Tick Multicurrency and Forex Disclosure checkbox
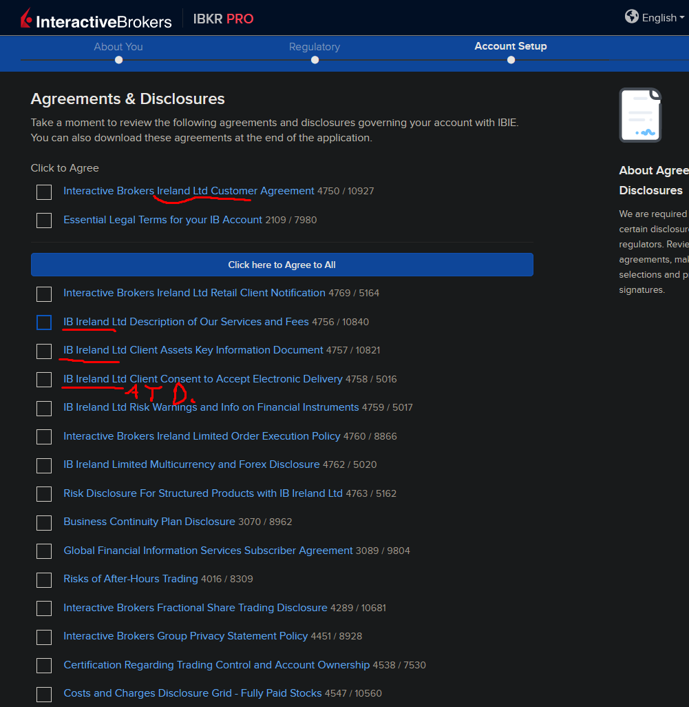Image resolution: width=689 pixels, height=707 pixels. pos(44,465)
